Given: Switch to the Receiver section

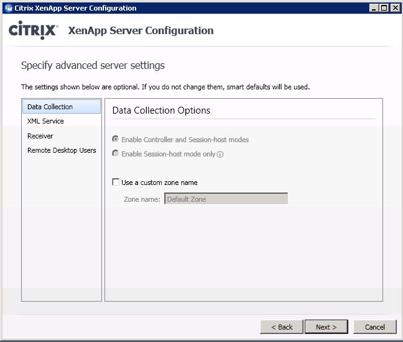Looking at the screenshot, I should click(62, 136).
